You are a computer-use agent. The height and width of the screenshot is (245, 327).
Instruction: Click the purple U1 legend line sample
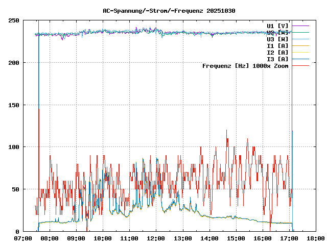[300, 26]
